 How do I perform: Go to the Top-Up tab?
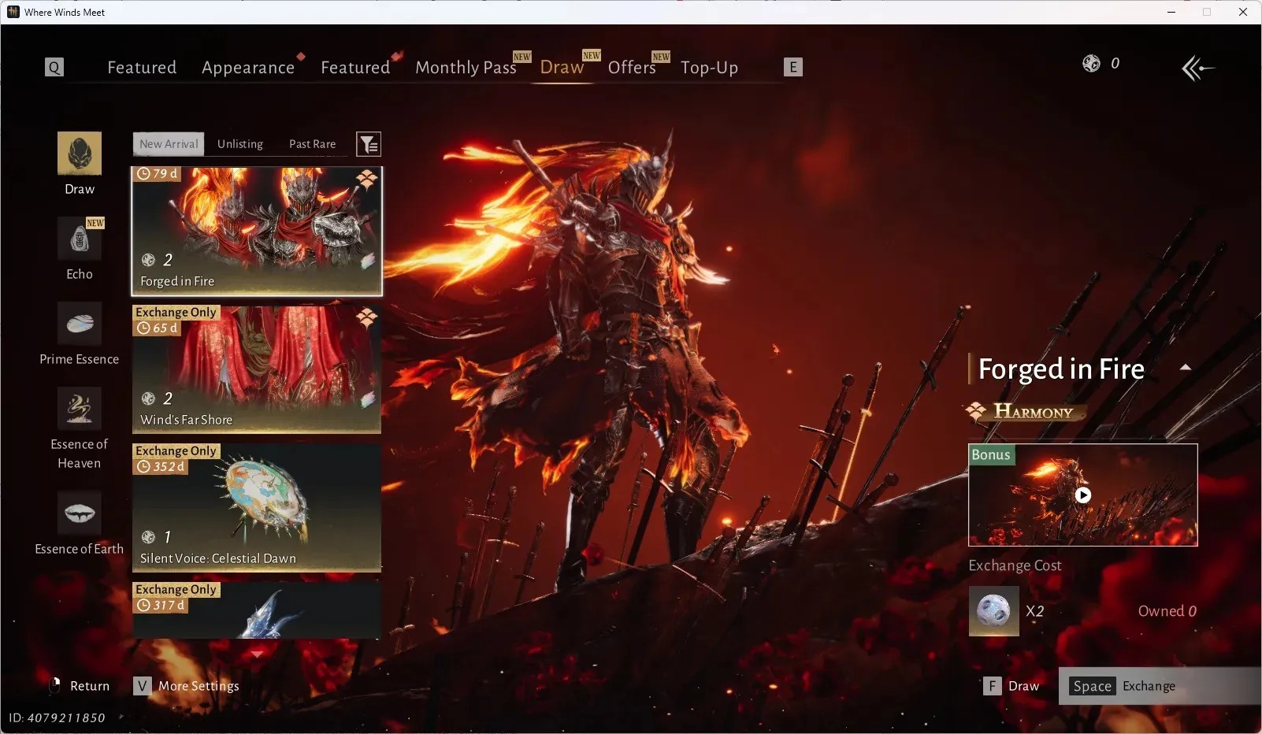[709, 68]
